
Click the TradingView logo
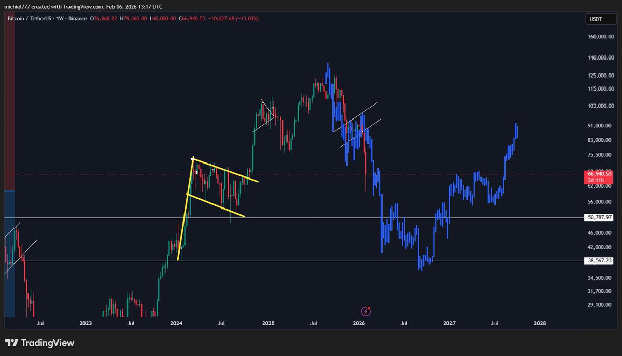pos(40,343)
